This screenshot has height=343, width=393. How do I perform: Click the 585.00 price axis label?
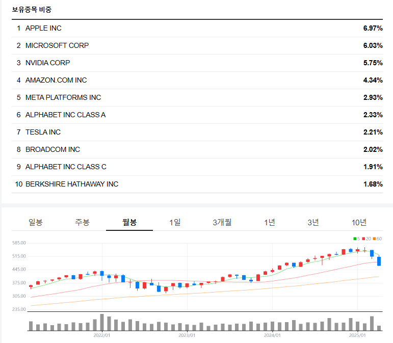[x=19, y=243]
